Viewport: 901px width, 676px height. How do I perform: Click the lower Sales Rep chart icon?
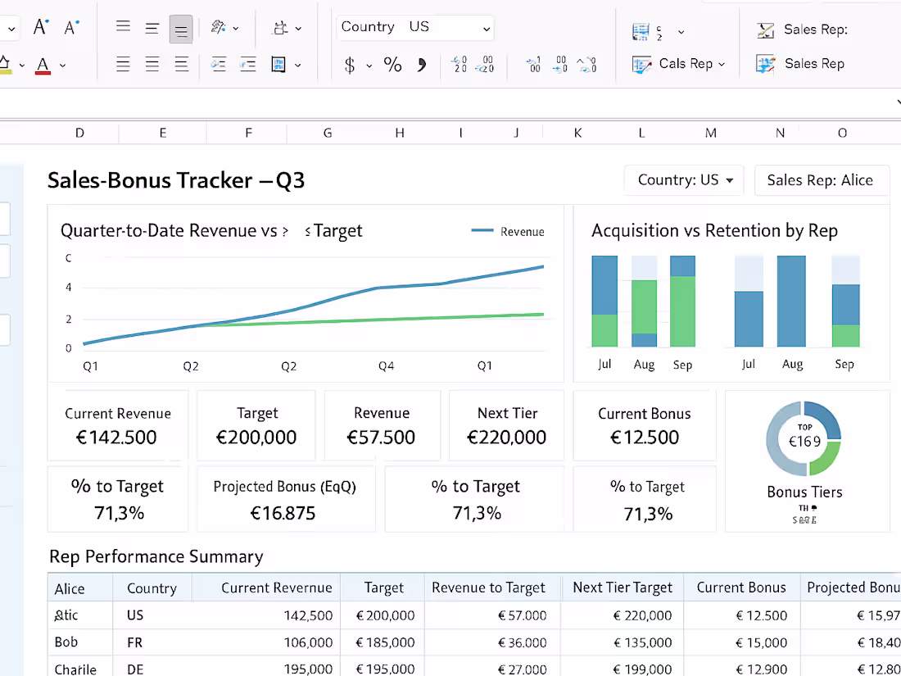tap(765, 64)
